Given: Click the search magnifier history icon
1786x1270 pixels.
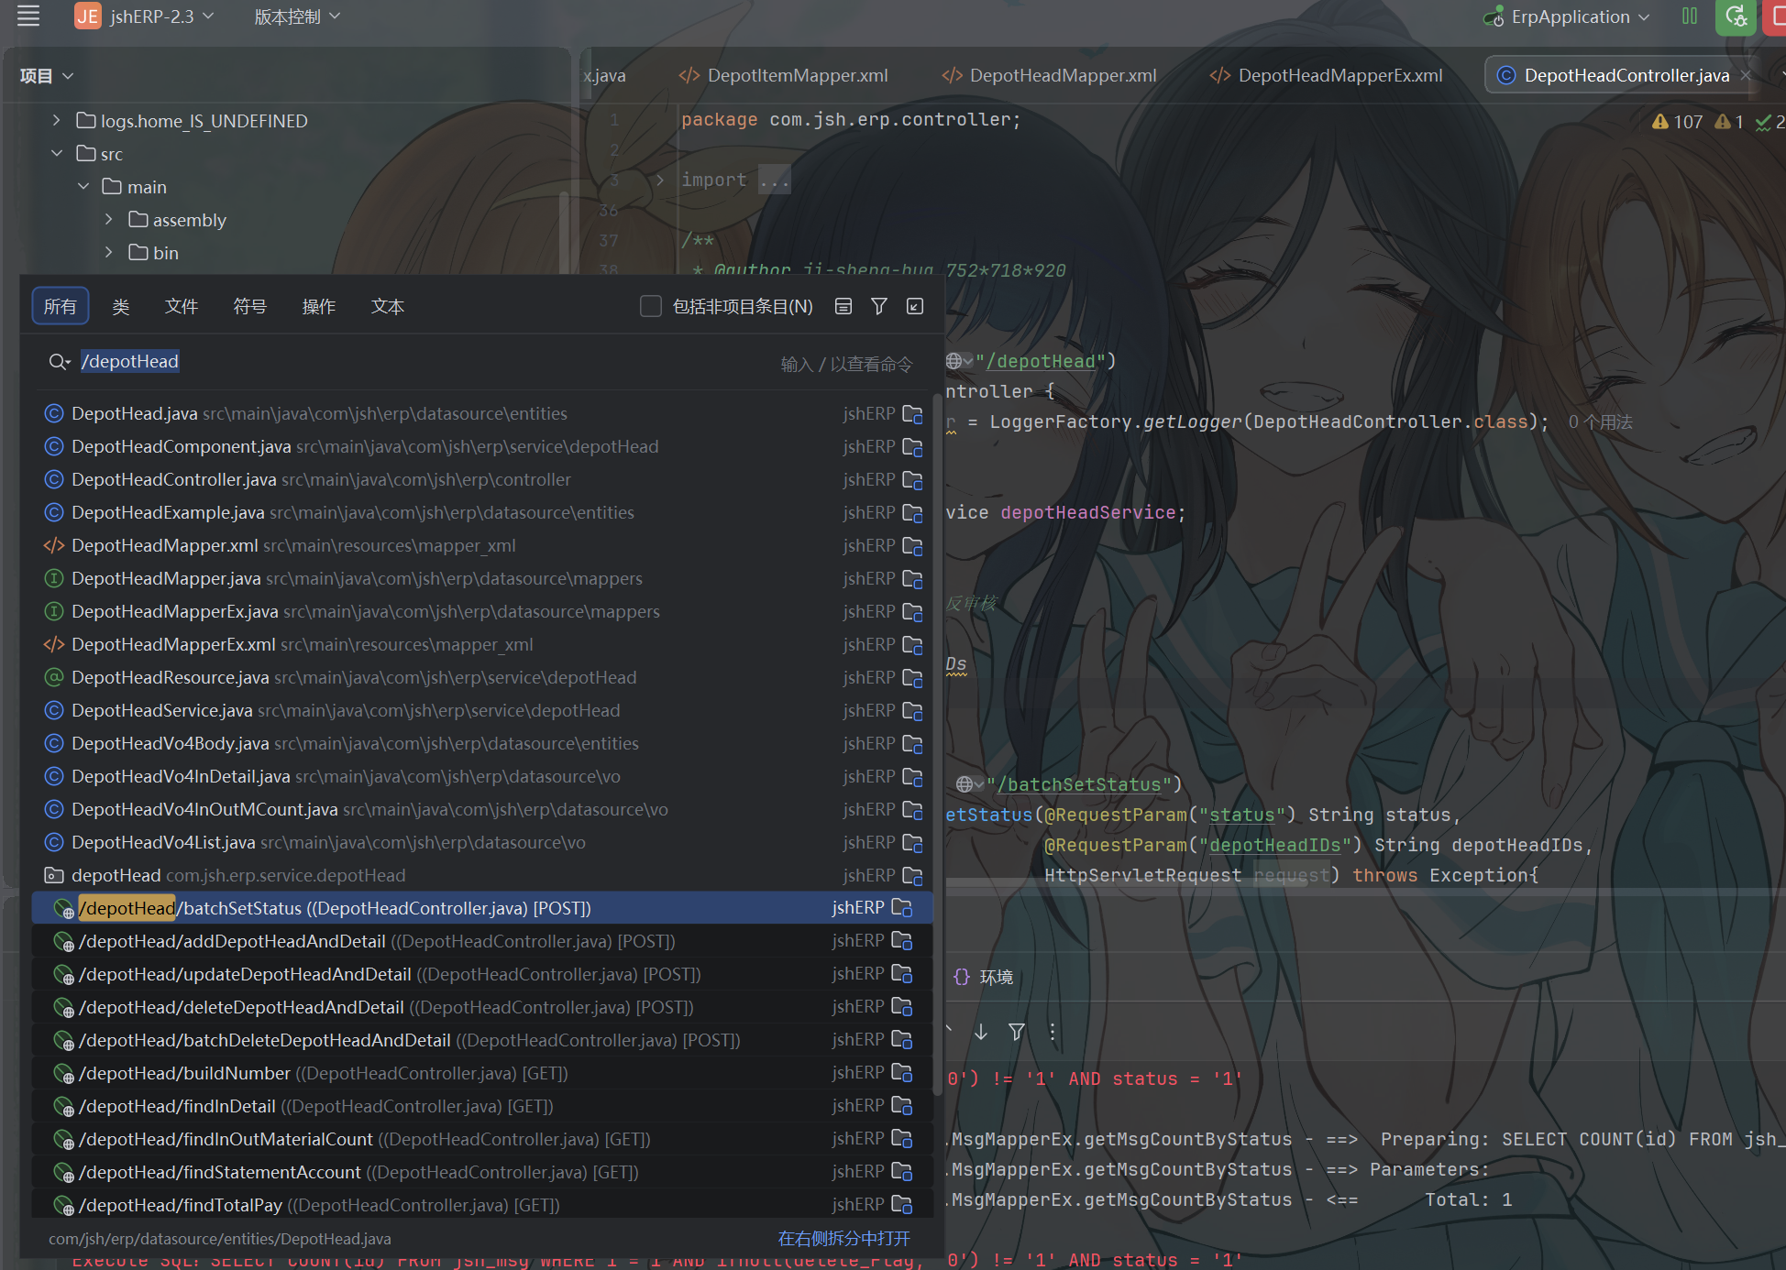Looking at the screenshot, I should [60, 362].
